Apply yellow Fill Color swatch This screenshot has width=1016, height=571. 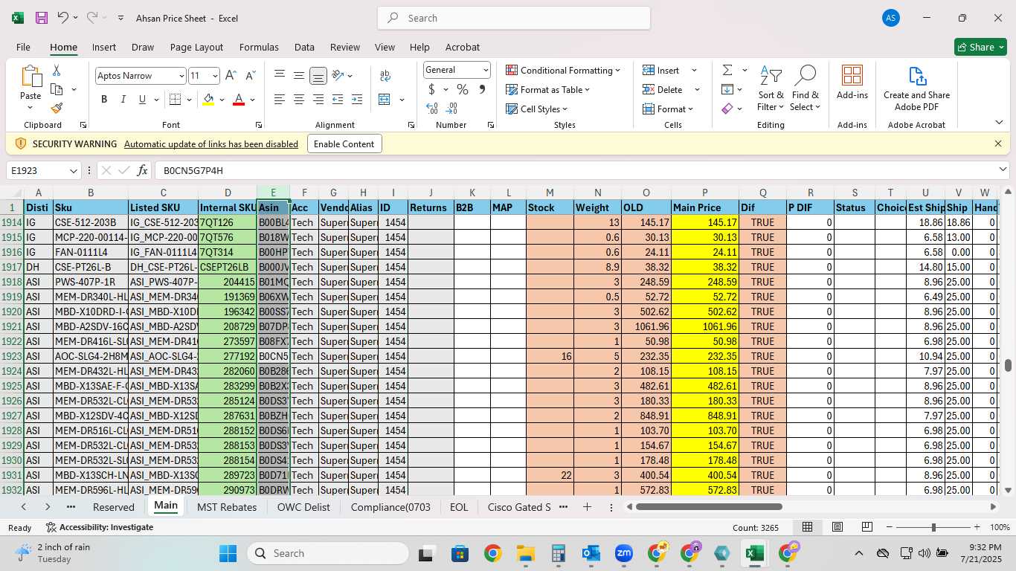(208, 100)
